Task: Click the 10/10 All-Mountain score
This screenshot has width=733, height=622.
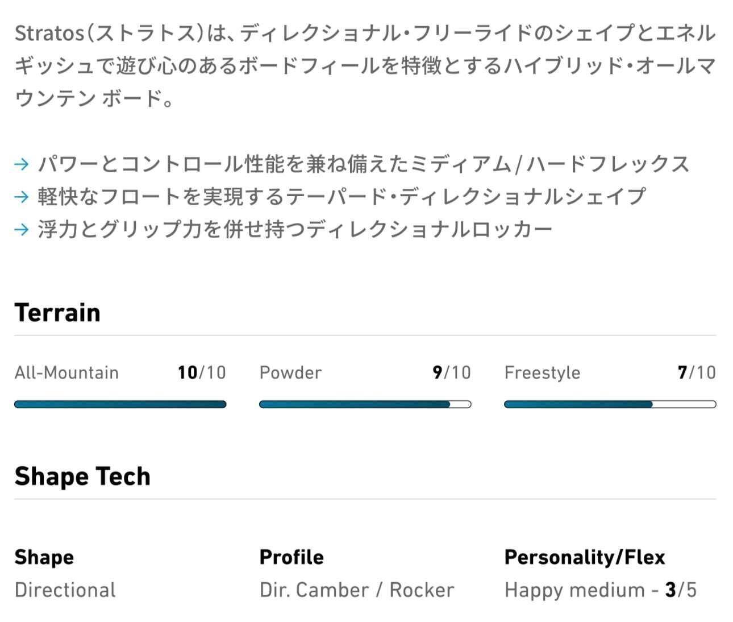Action: point(202,372)
